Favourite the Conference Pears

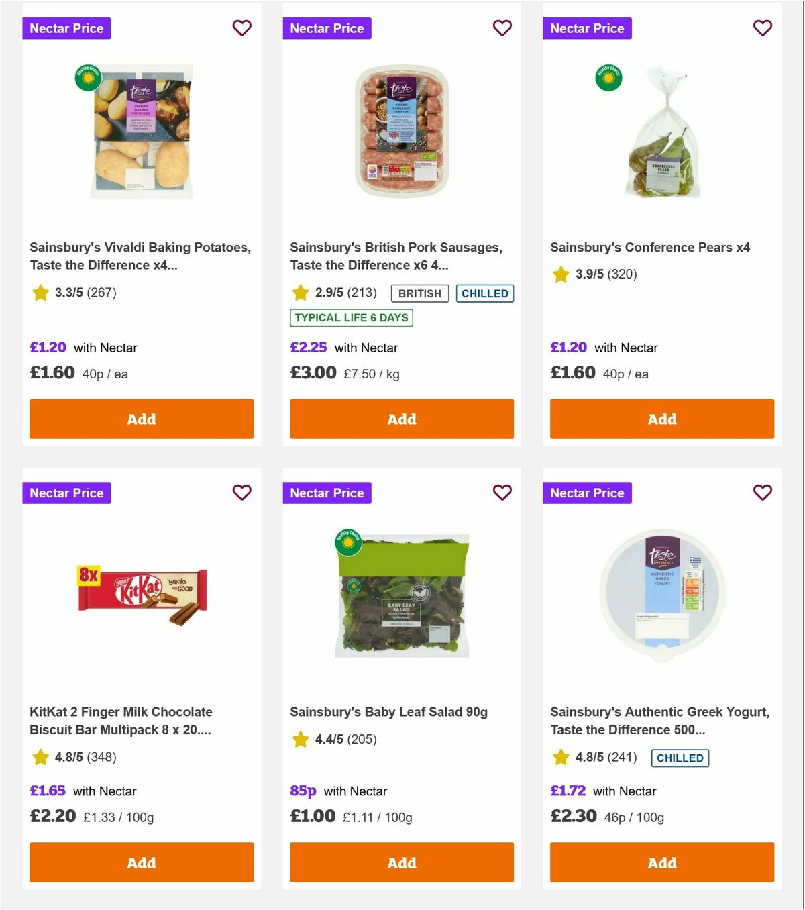click(762, 28)
